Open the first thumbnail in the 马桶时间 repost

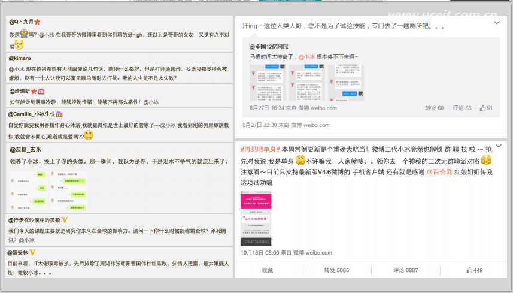click(268, 83)
